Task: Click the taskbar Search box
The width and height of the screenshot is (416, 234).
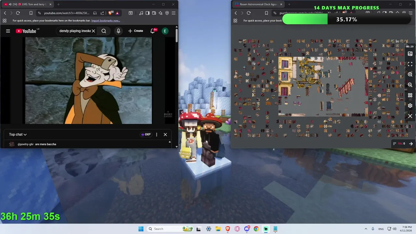Action: pyautogui.click(x=171, y=229)
